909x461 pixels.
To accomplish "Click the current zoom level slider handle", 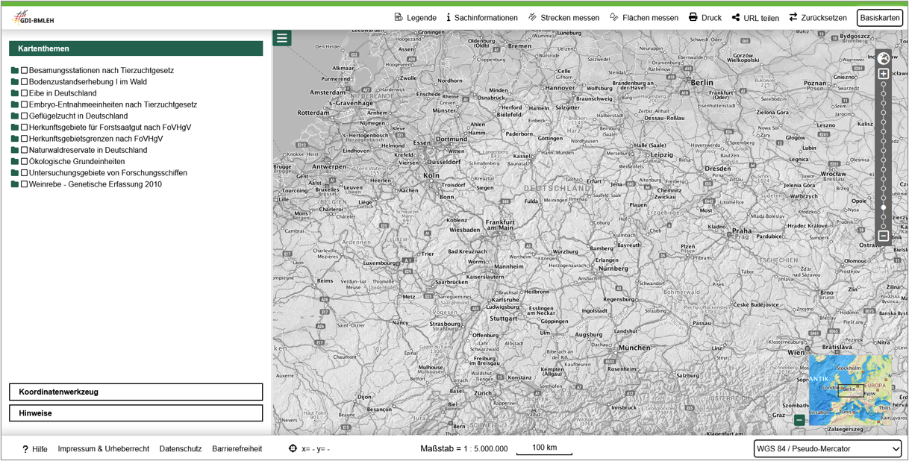I will [884, 207].
